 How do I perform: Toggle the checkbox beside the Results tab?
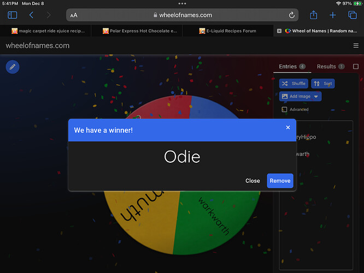click(x=356, y=67)
